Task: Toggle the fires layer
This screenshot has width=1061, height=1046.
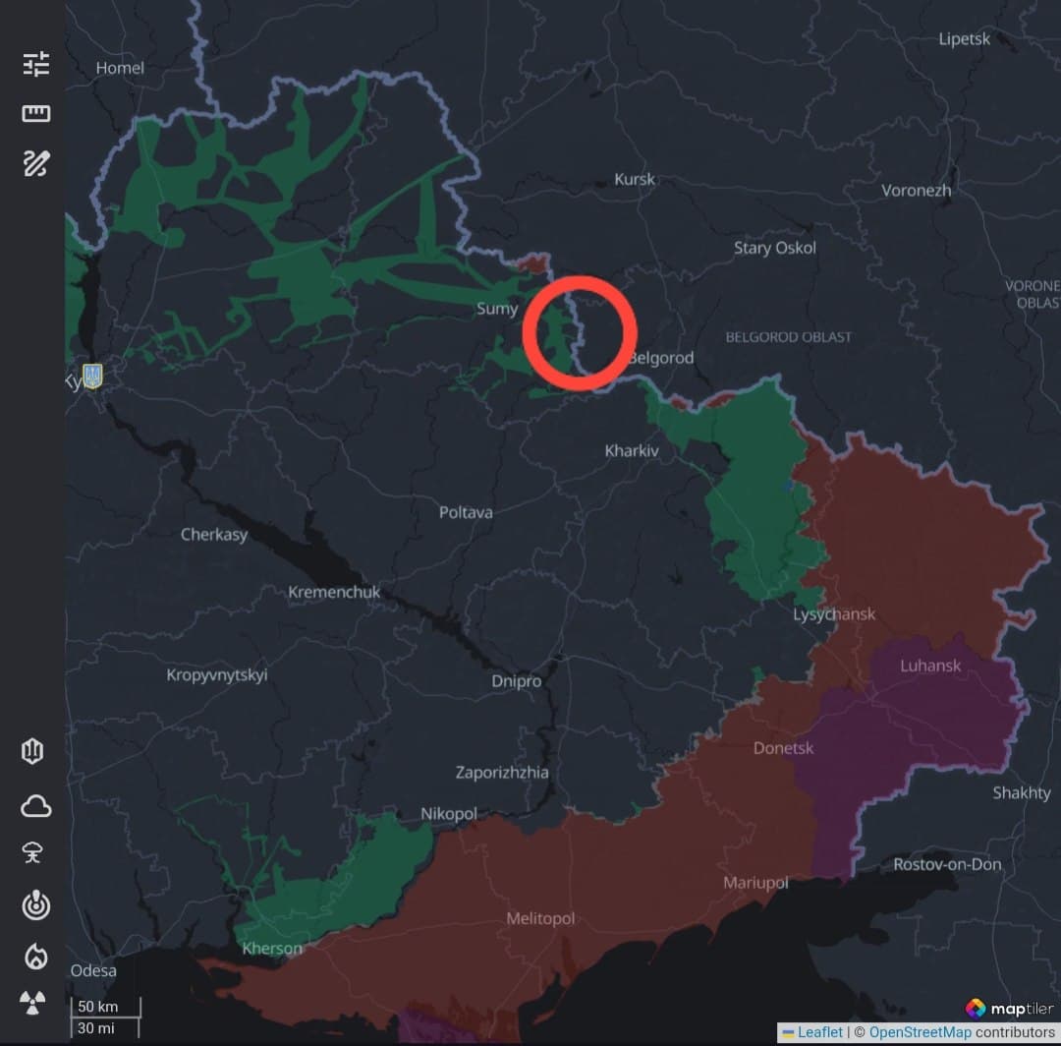Action: [x=35, y=957]
